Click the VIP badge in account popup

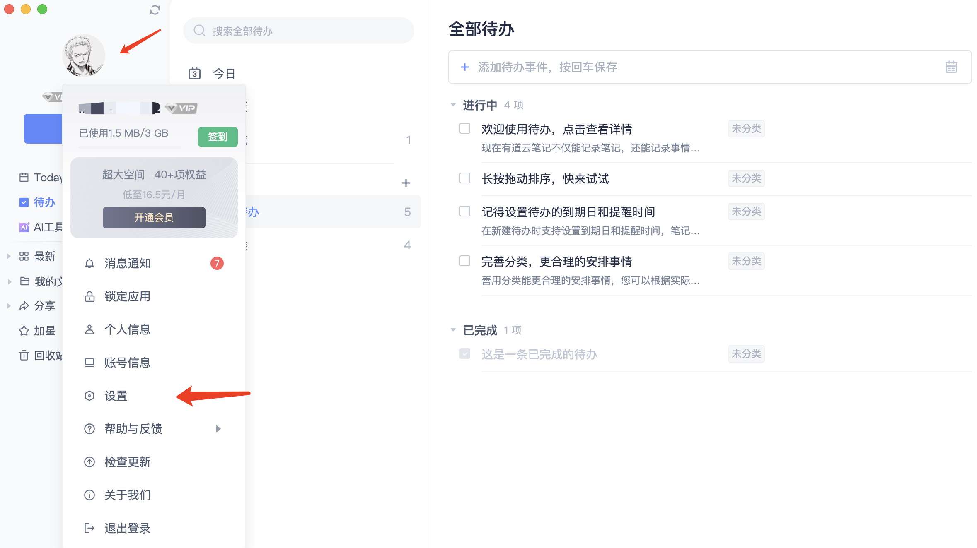(181, 108)
